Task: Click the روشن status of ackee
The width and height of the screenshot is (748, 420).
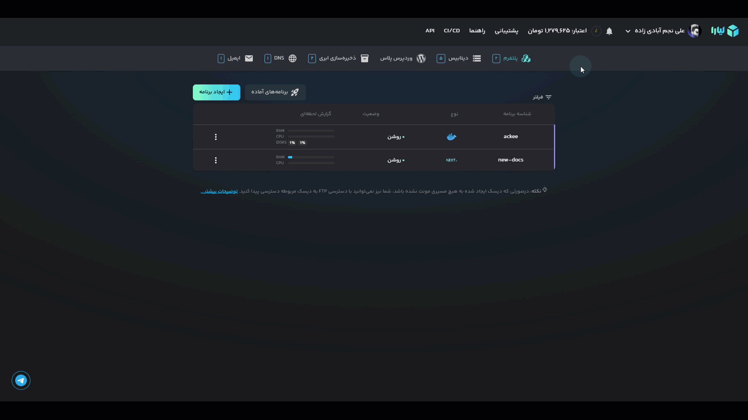Action: [x=396, y=137]
